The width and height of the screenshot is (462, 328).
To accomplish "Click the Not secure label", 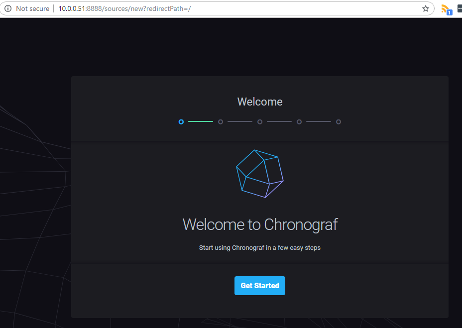I will 33,8.
